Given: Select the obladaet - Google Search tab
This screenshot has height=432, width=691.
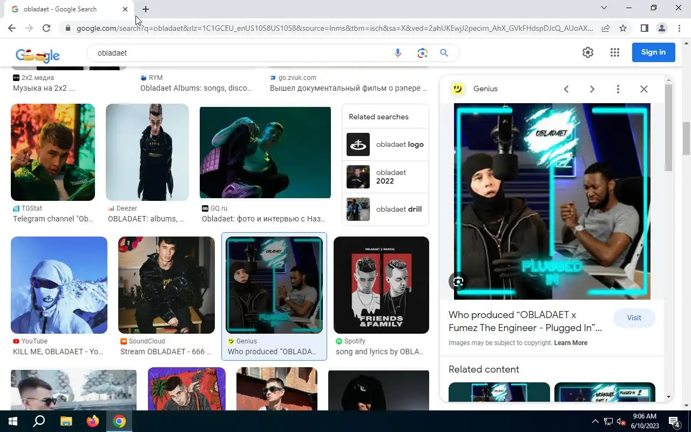Looking at the screenshot, I should (x=69, y=9).
